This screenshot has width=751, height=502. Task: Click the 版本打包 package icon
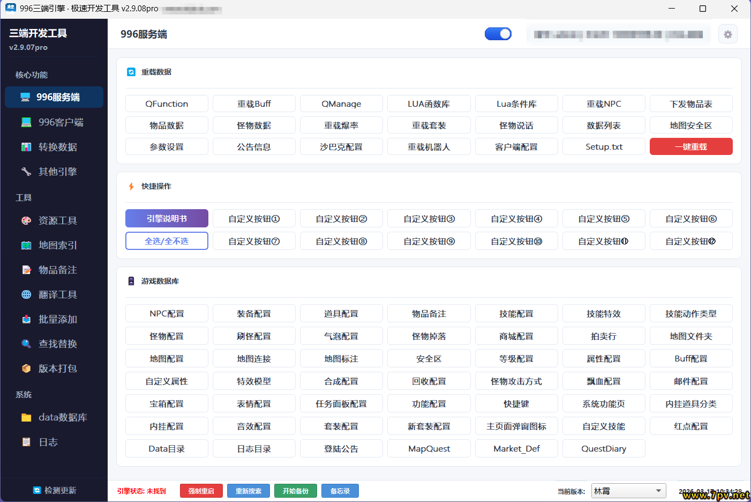pyautogui.click(x=26, y=368)
